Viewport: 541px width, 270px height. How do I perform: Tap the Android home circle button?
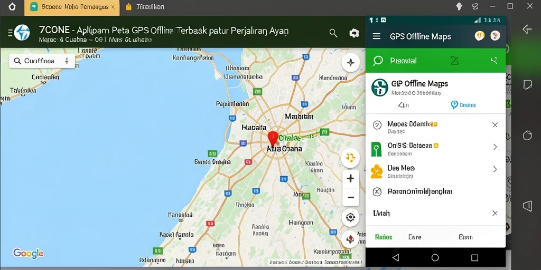click(435, 257)
